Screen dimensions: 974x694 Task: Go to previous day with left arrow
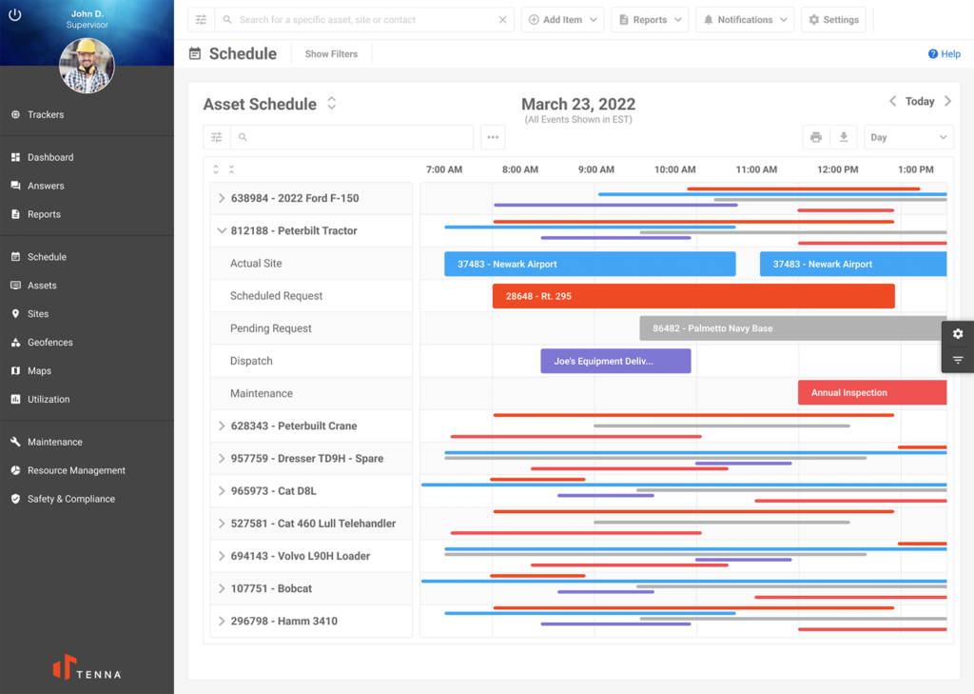pyautogui.click(x=892, y=102)
